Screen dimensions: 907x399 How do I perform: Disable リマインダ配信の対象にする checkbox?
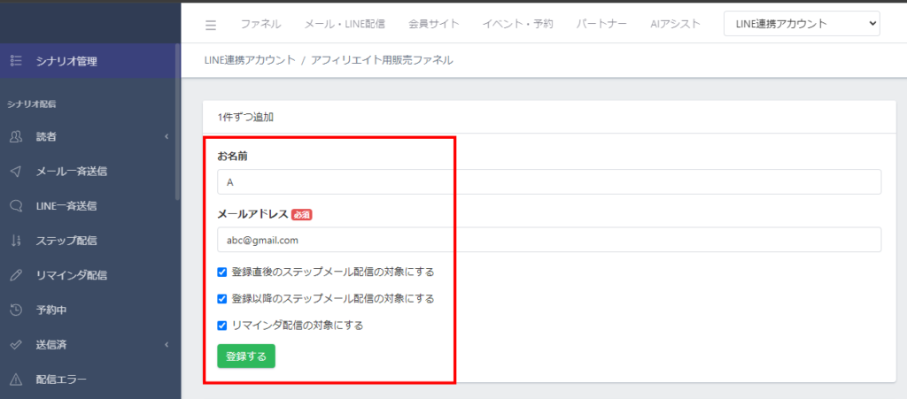222,325
